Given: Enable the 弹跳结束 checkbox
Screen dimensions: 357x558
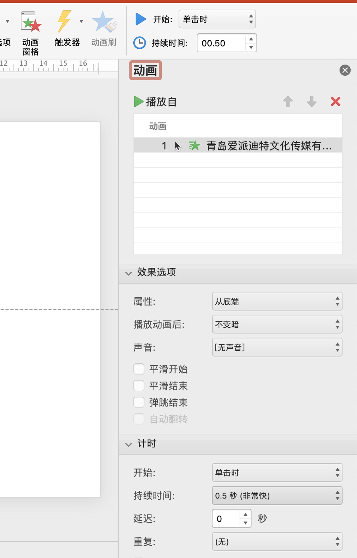Looking at the screenshot, I should point(139,403).
